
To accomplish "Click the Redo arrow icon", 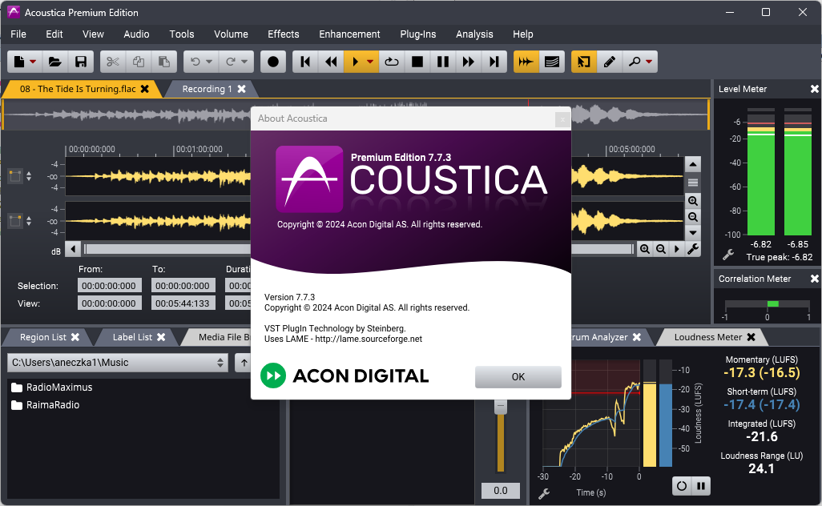I will coord(231,62).
